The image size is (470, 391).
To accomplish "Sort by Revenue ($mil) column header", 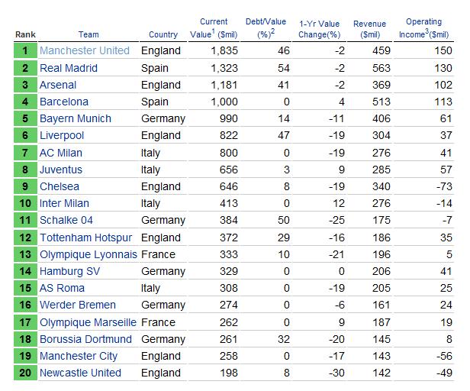I will (370, 29).
